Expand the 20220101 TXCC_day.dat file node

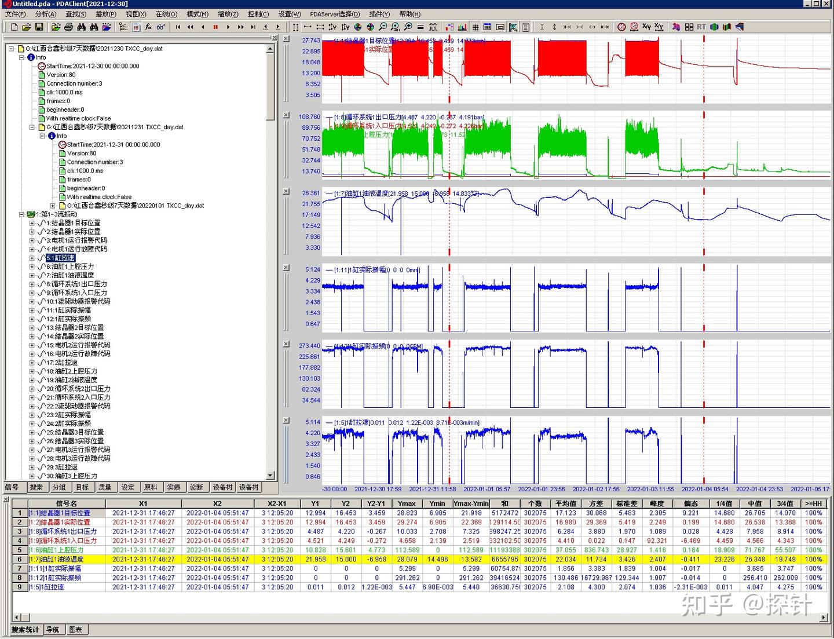(x=53, y=206)
